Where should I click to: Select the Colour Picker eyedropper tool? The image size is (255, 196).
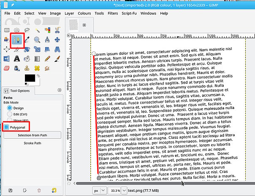click(27, 40)
